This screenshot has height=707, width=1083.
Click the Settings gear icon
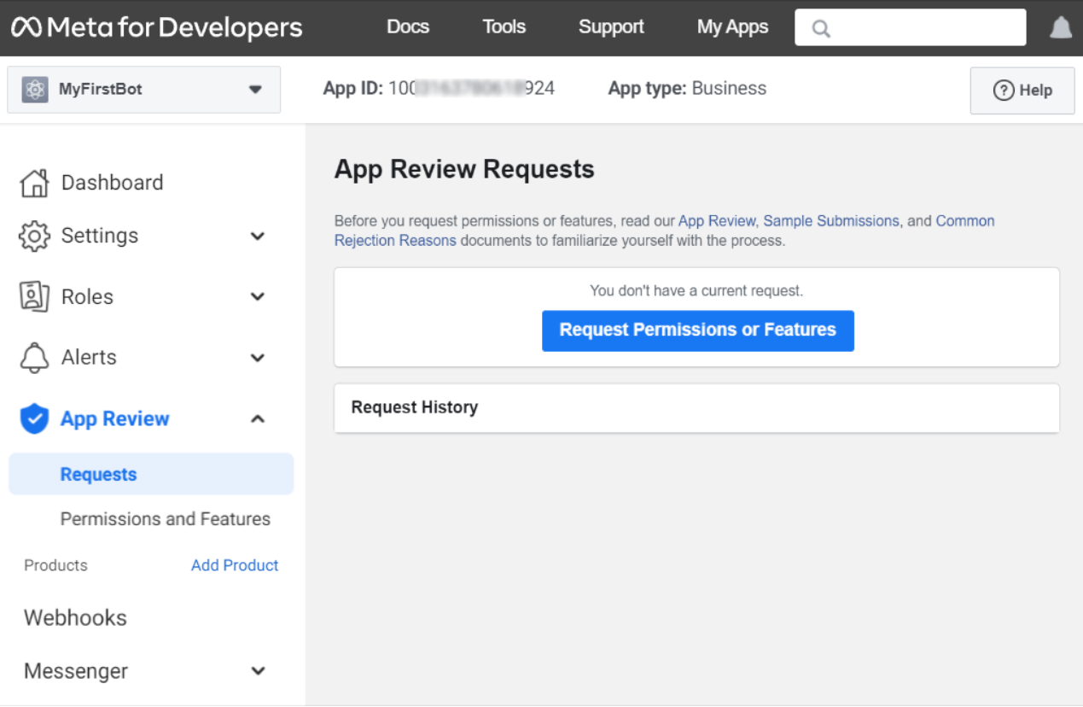(34, 237)
